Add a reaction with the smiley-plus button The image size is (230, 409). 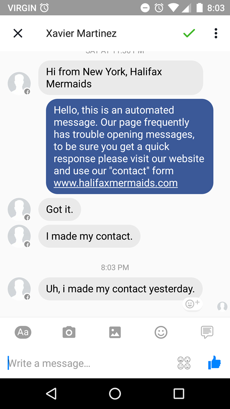[x=193, y=304]
